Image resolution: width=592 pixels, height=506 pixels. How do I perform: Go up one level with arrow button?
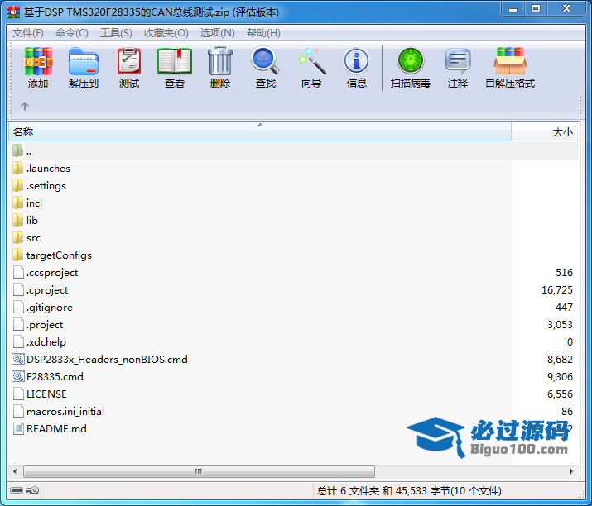point(25,106)
